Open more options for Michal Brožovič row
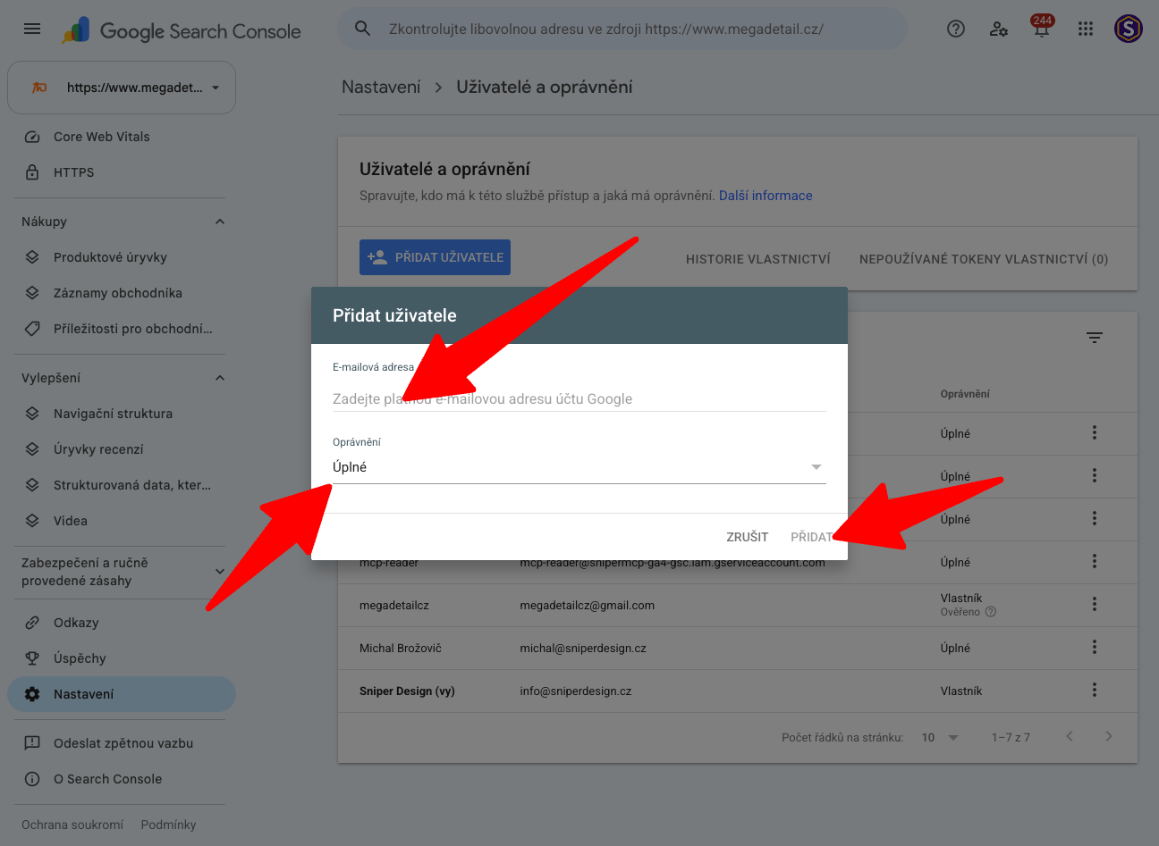Screen dimensions: 1159x846 click(1094, 648)
